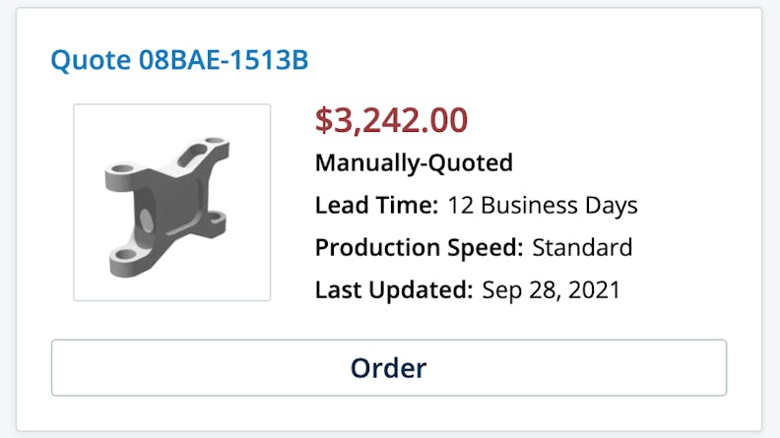Click the 3D bracket model's center hole

(148, 217)
